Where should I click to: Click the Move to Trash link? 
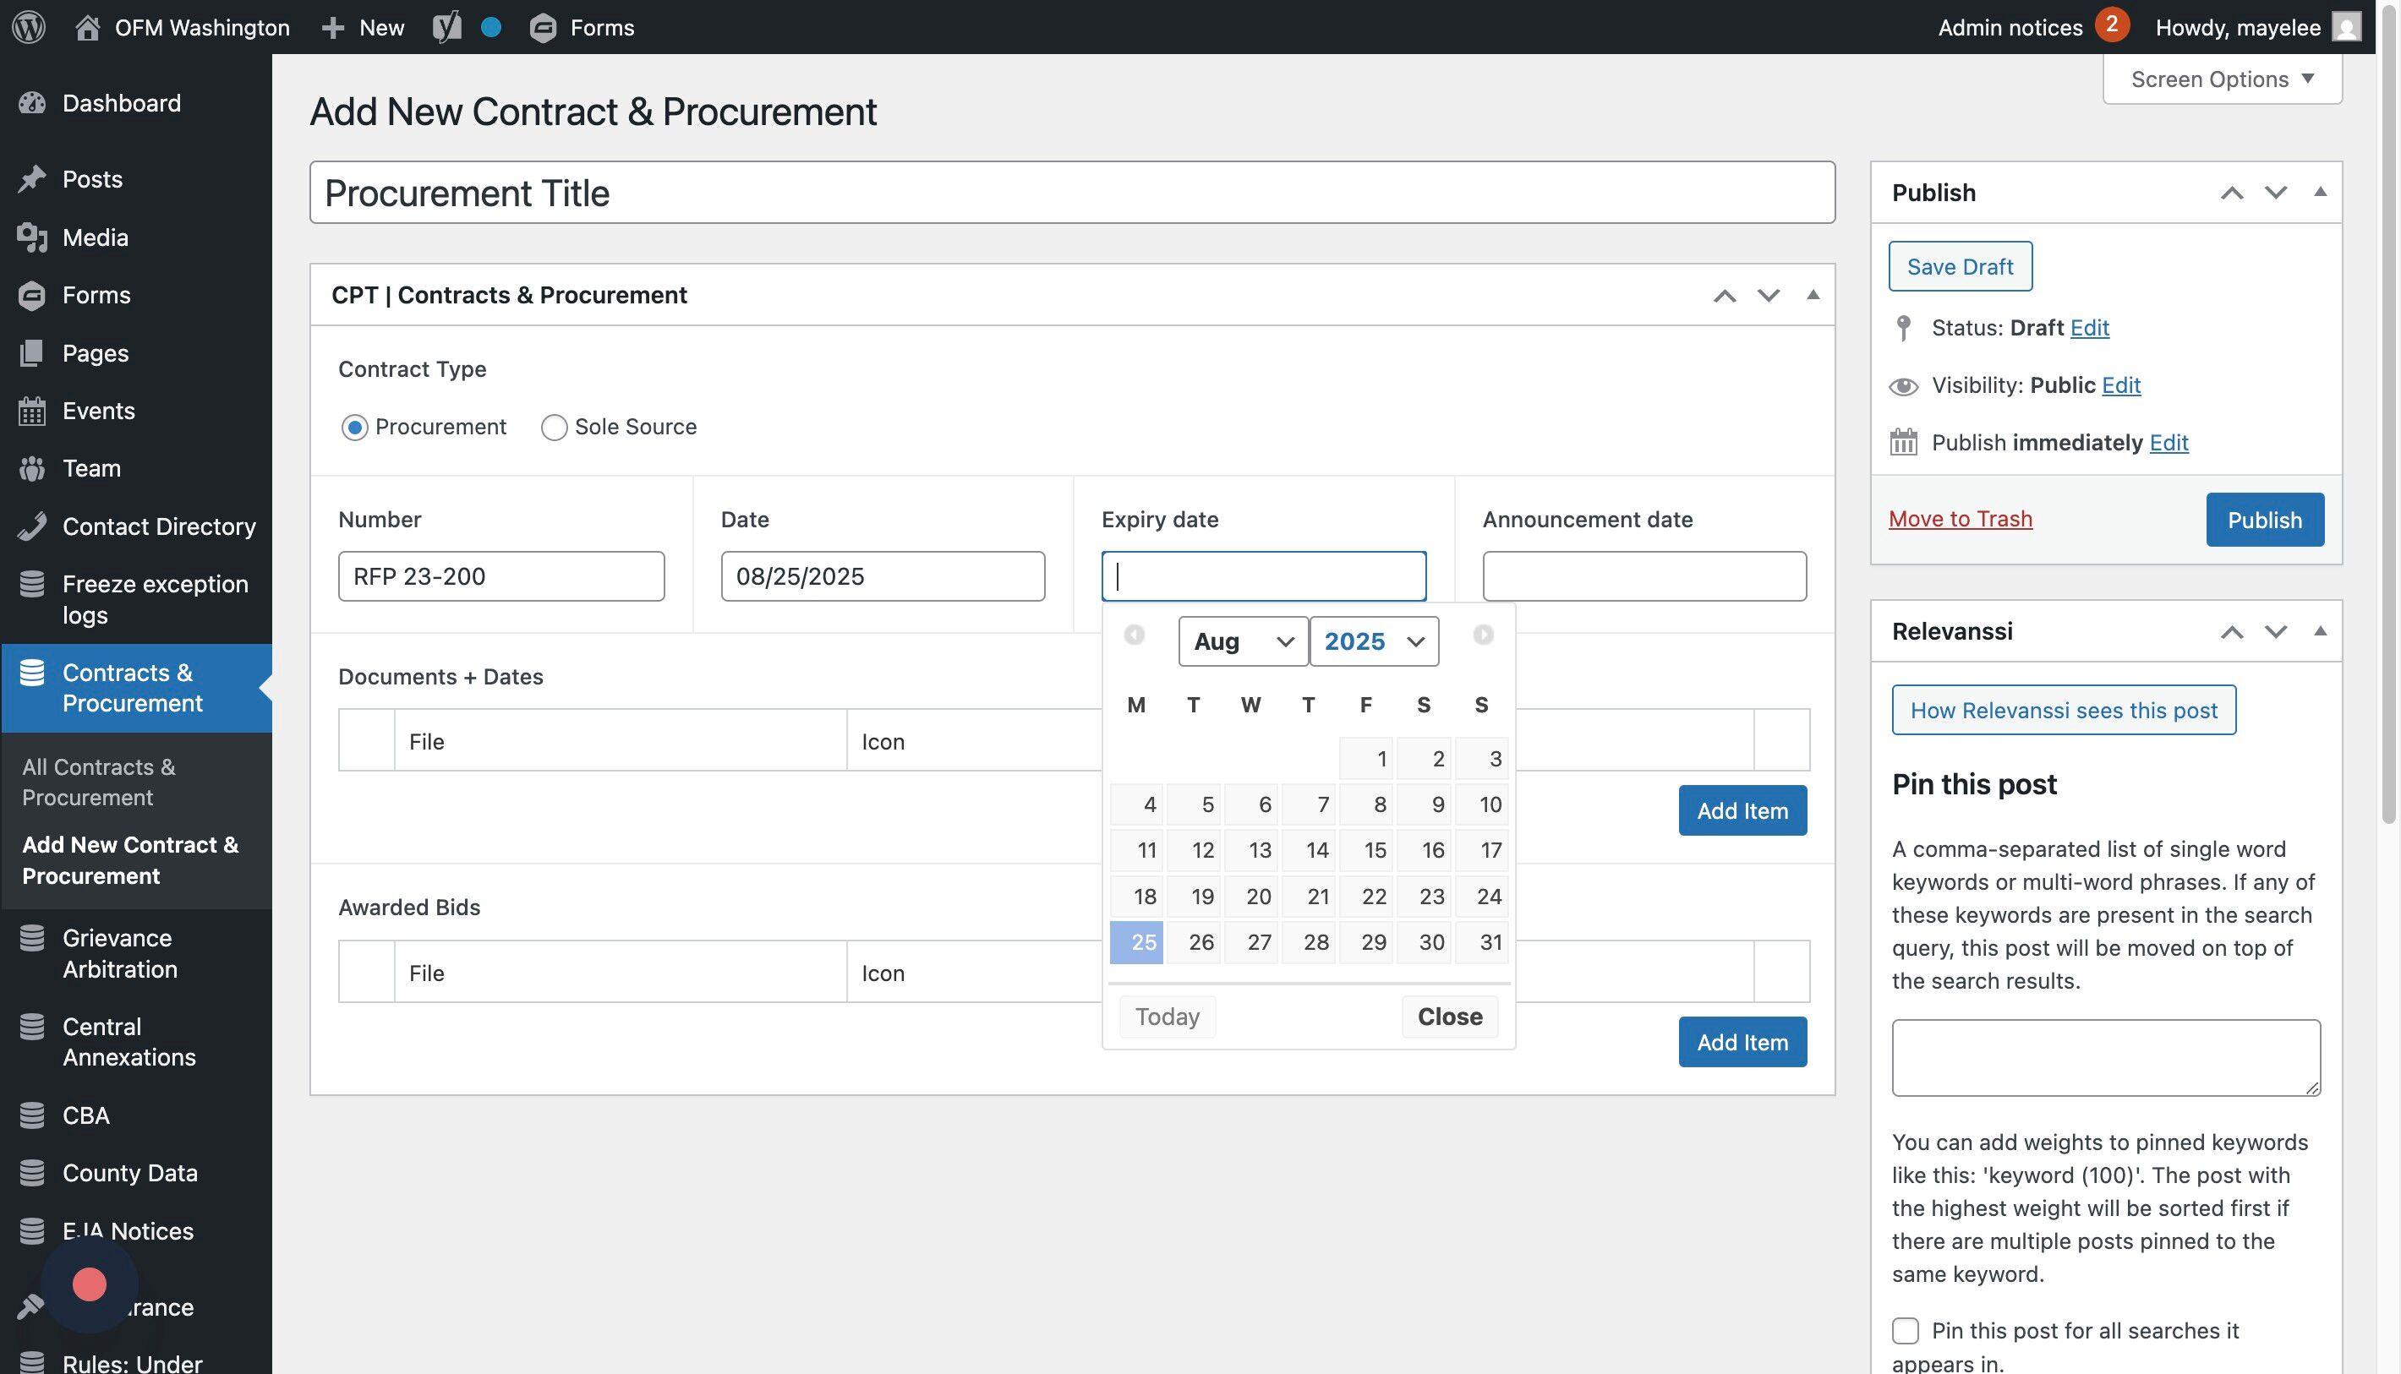pos(1960,519)
